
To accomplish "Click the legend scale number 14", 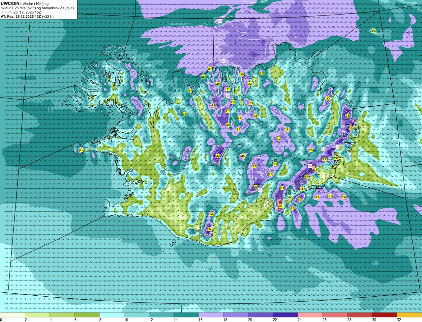I will pos(175,320).
